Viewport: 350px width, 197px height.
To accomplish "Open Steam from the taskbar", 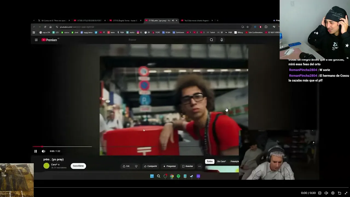I will click(x=191, y=176).
